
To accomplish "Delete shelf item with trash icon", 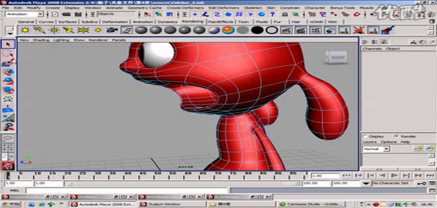I will click(x=432, y=21).
